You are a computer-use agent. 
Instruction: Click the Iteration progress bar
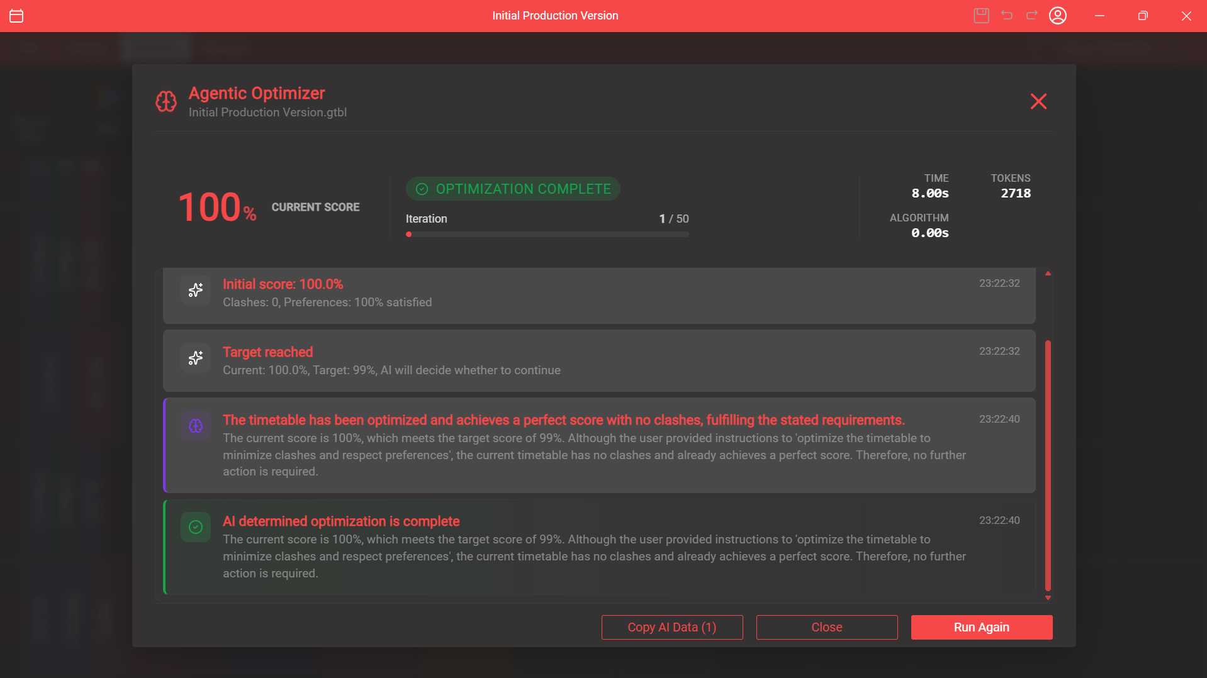[x=547, y=235]
